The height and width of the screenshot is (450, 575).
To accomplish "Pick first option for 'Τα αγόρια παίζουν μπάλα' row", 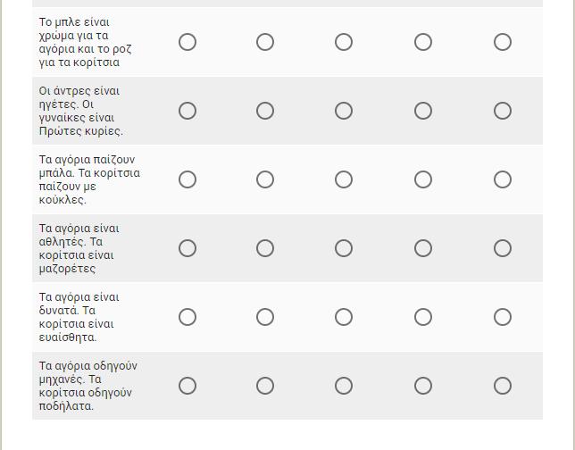I will (x=187, y=179).
